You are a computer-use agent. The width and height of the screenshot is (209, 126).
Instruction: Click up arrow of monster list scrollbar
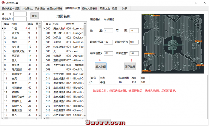[x=40, y=23]
